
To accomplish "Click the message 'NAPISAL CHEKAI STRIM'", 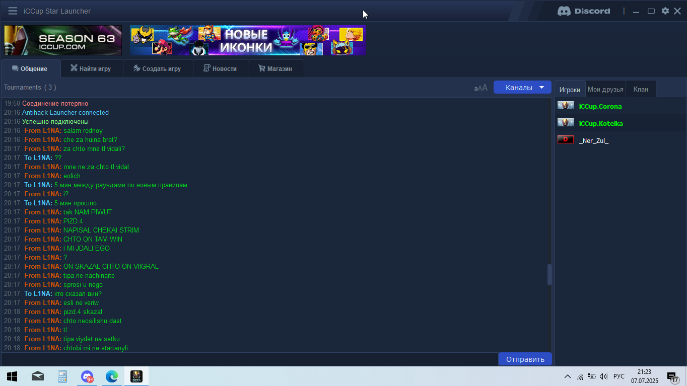I will click(x=101, y=230).
